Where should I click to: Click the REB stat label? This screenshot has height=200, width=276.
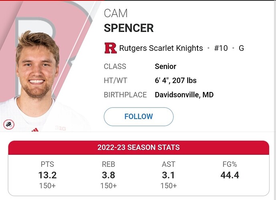tap(109, 164)
